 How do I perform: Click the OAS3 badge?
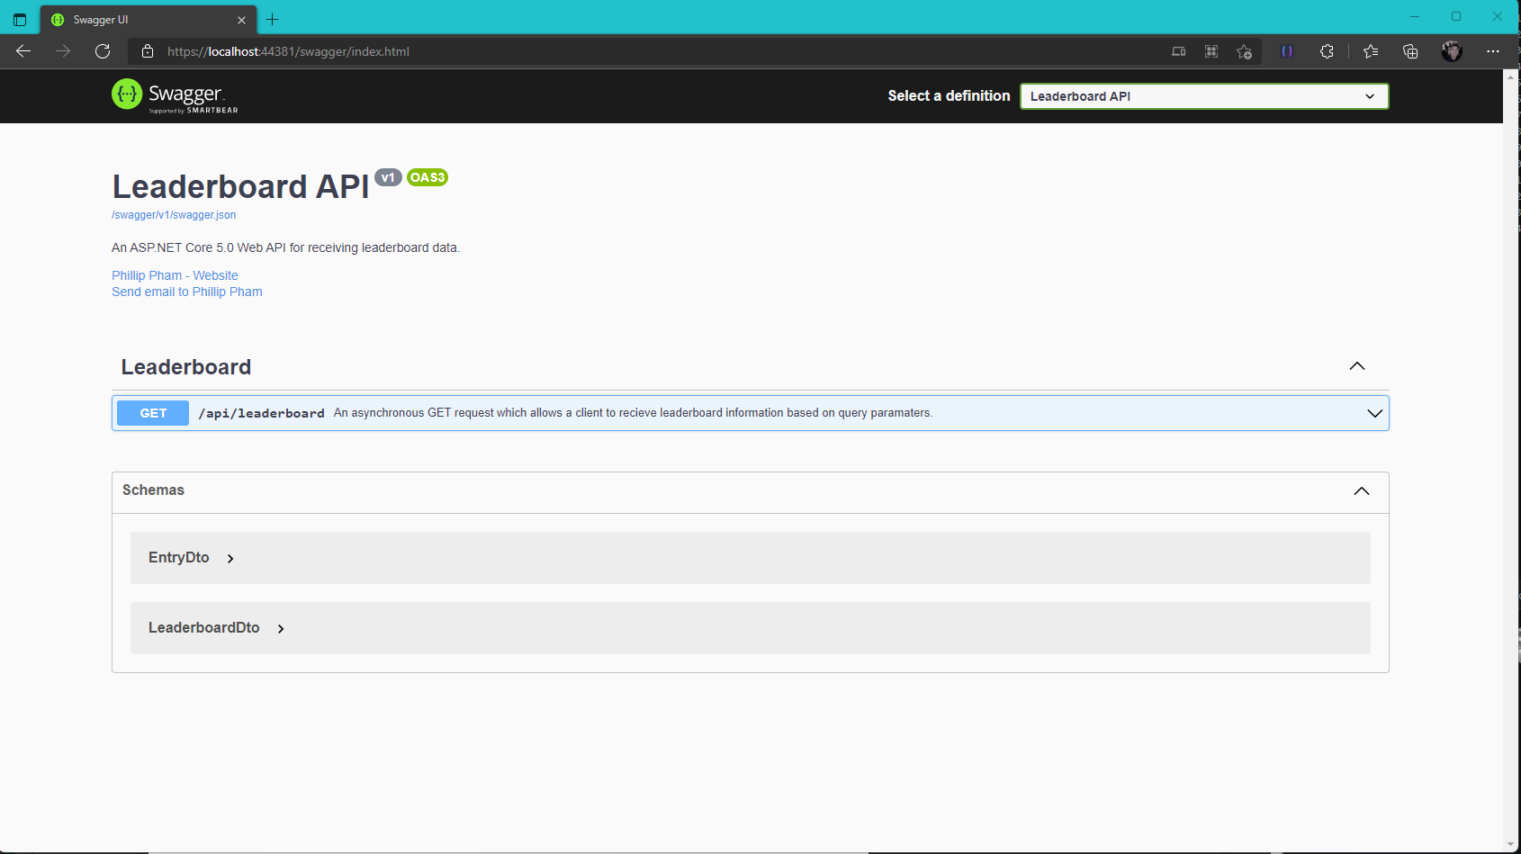point(427,177)
